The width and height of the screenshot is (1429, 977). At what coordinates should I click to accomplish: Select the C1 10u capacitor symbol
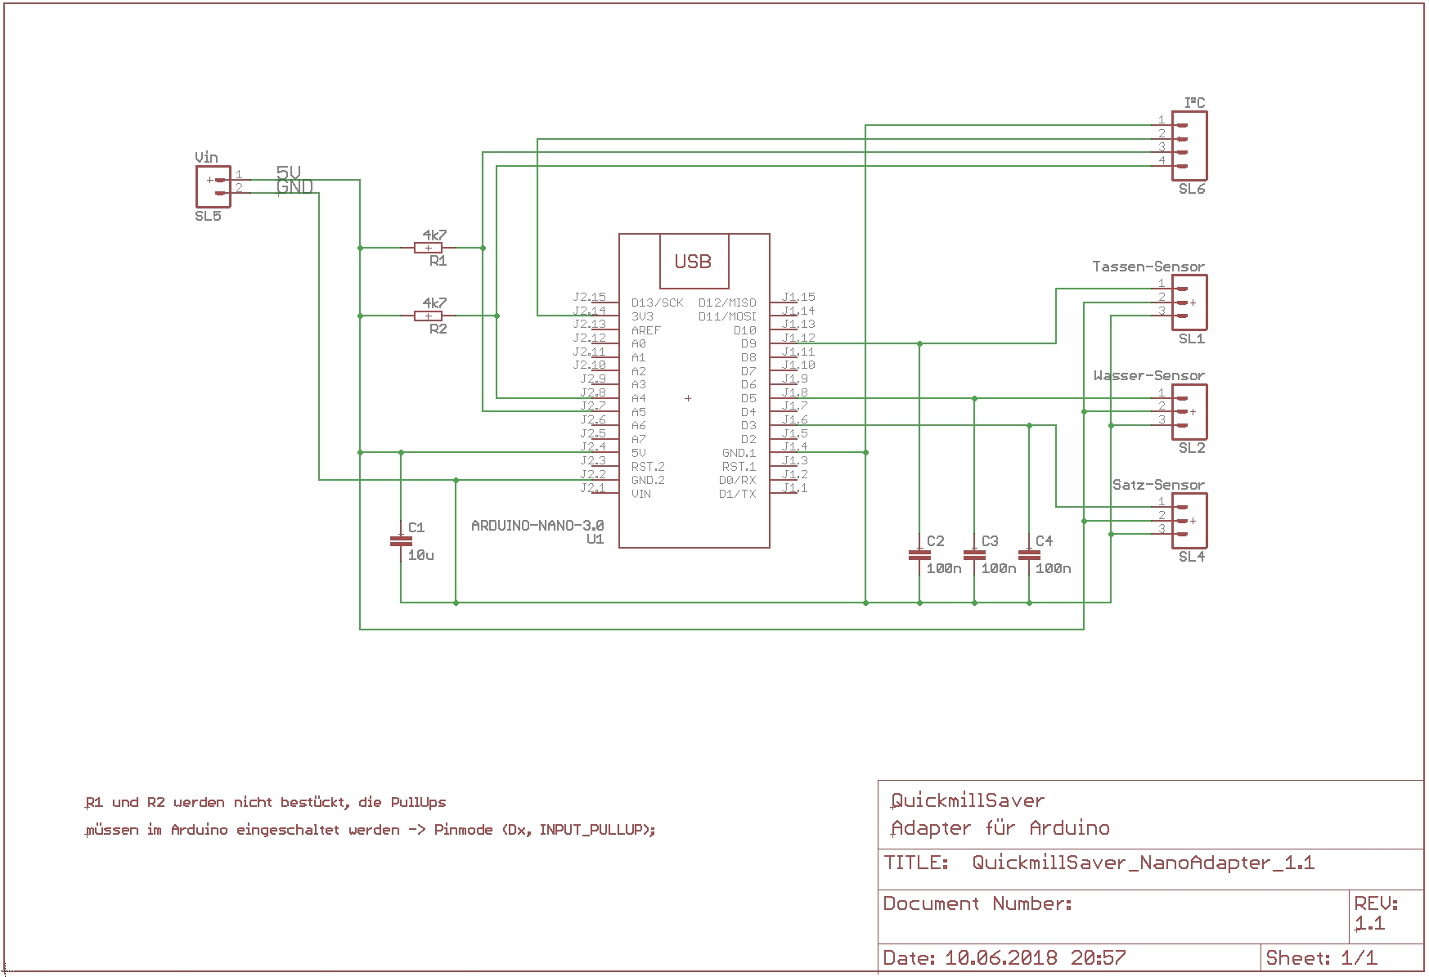point(401,540)
